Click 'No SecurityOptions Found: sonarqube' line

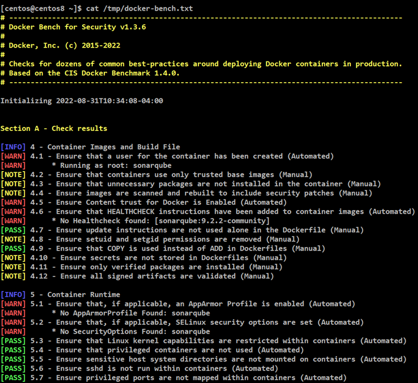131,332
